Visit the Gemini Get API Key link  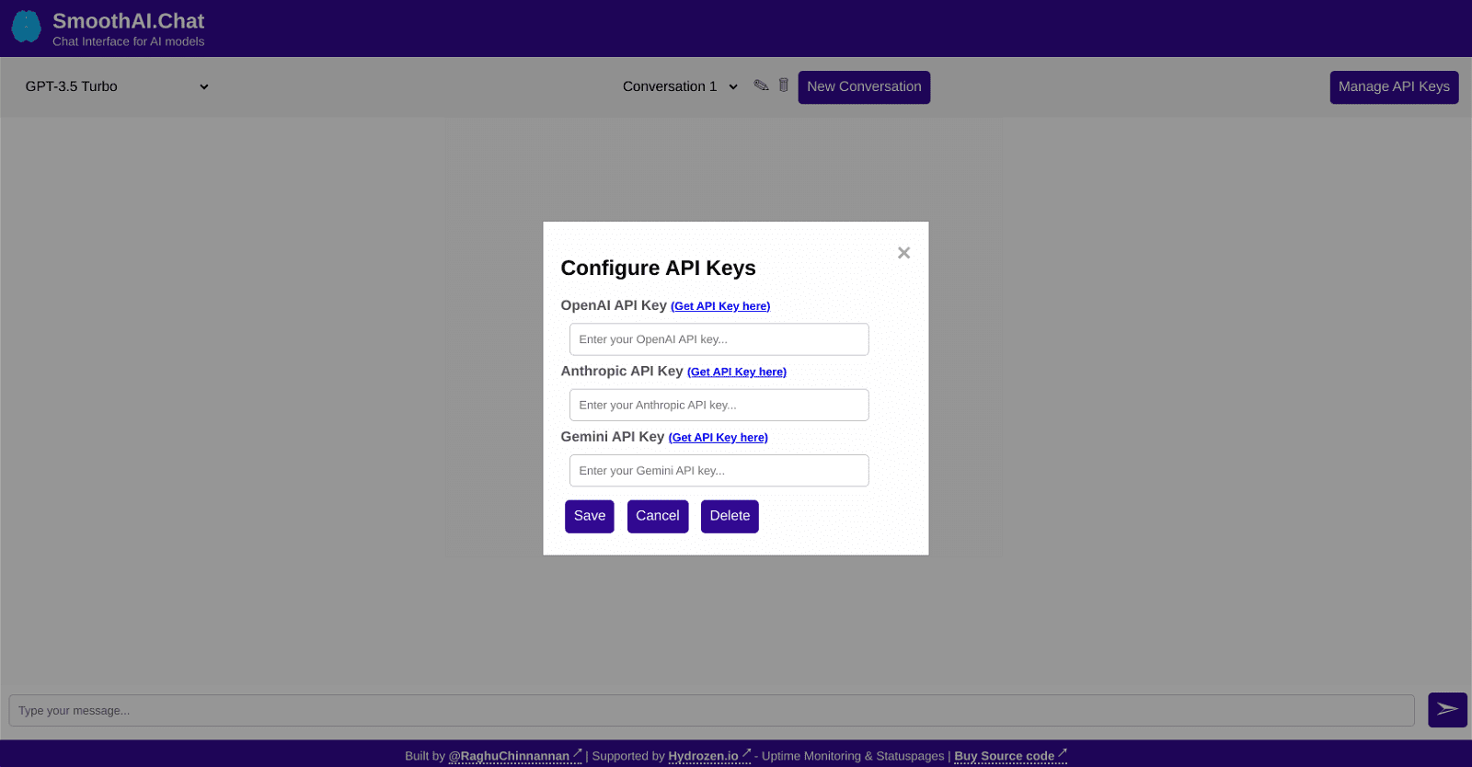[718, 438]
